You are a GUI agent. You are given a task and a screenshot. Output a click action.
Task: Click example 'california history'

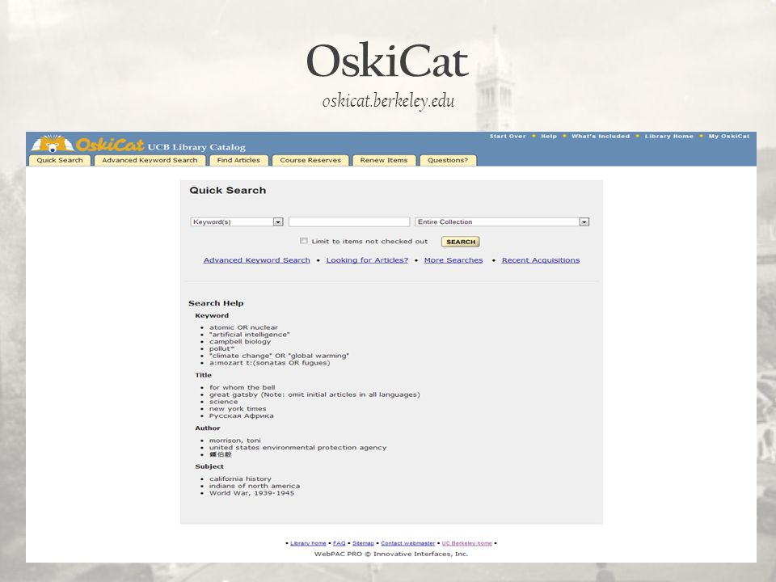pos(241,479)
